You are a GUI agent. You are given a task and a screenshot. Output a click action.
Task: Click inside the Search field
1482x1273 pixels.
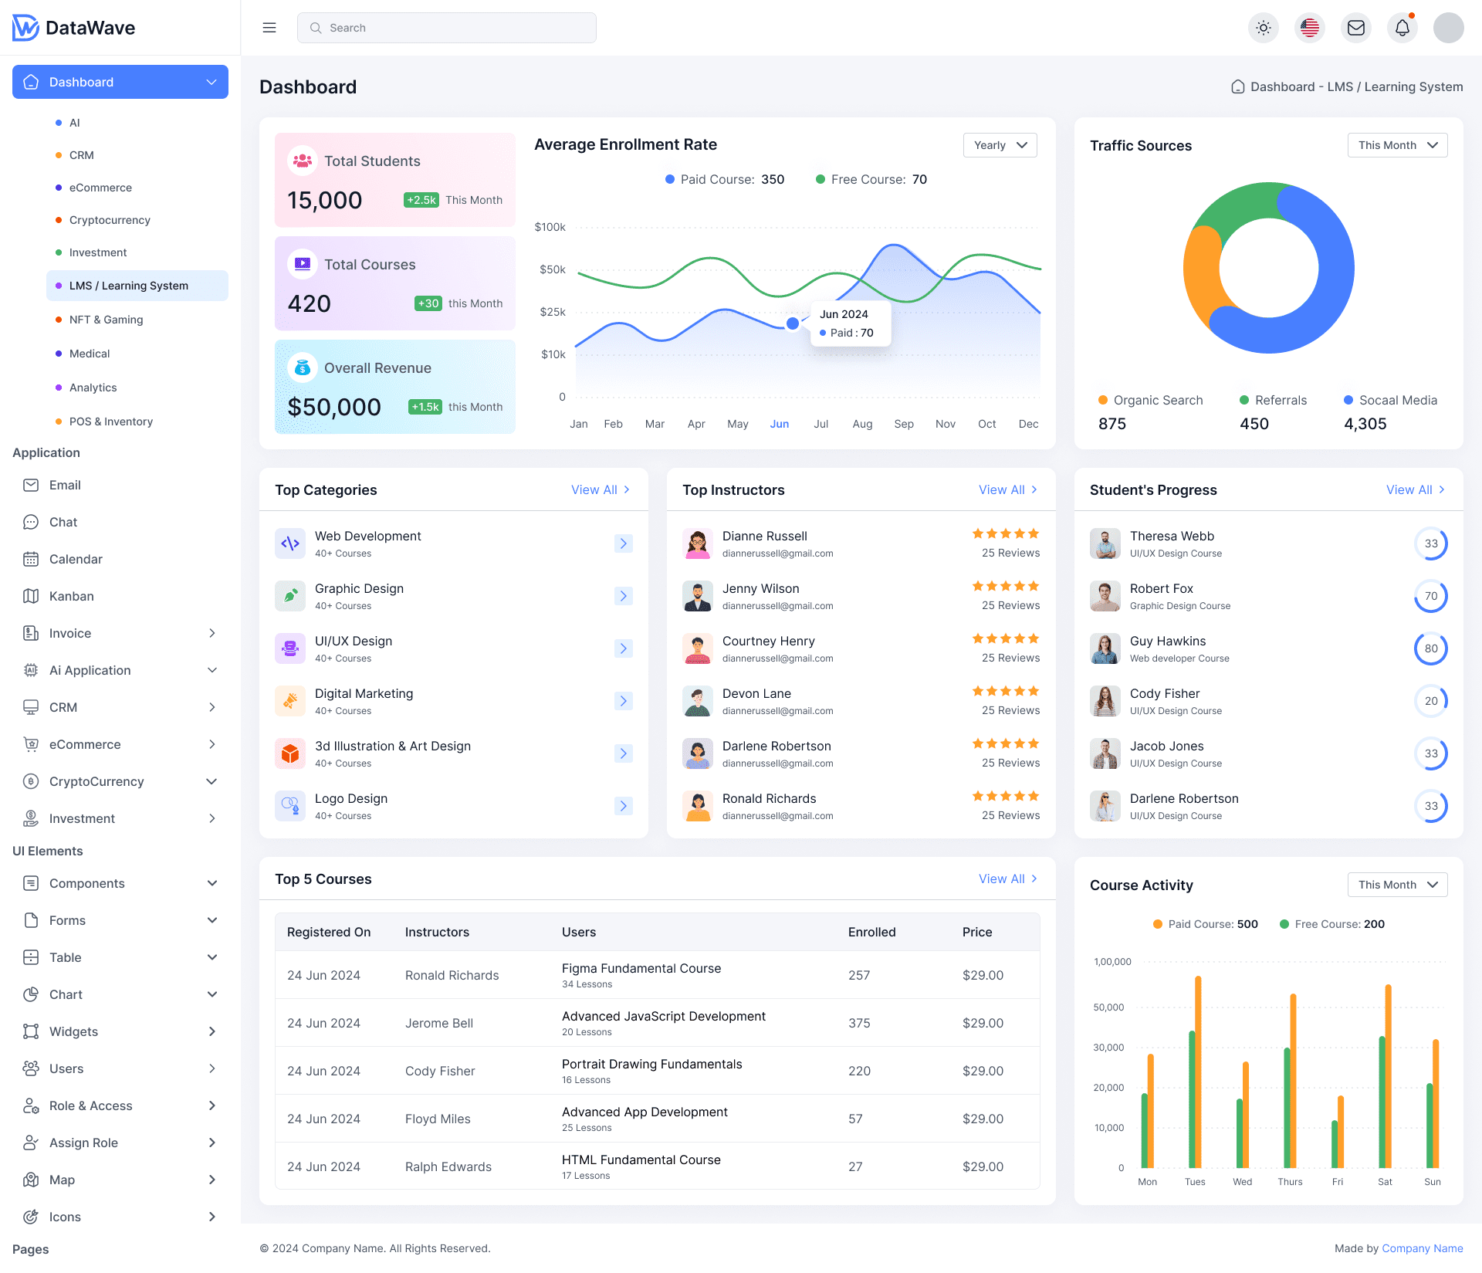click(446, 27)
